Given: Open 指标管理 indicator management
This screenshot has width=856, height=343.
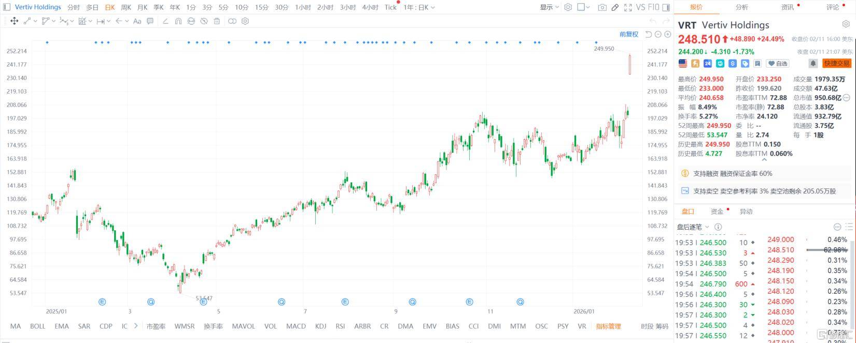Looking at the screenshot, I should click(x=608, y=326).
